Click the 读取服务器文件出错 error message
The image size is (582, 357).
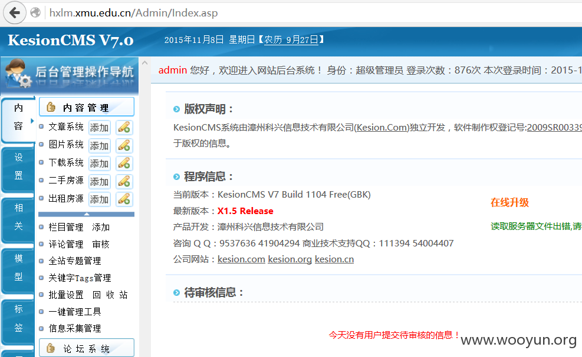537,226
